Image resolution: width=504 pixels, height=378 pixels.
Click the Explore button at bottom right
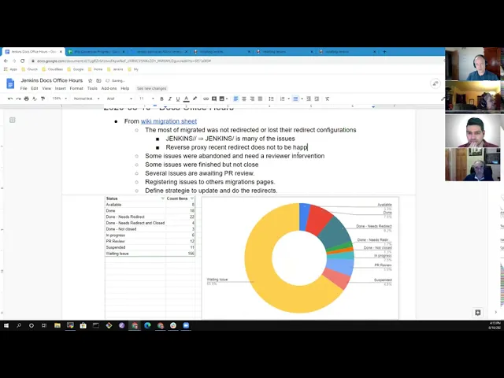click(478, 313)
